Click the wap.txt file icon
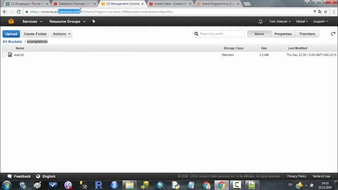This screenshot has height=190, width=338. [x=10, y=55]
